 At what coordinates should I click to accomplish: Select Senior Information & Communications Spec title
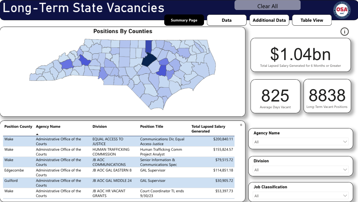point(158,162)
